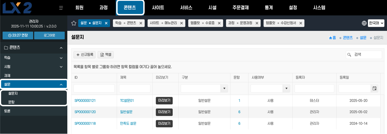Select 설문지 in the sidebar

point(13,93)
